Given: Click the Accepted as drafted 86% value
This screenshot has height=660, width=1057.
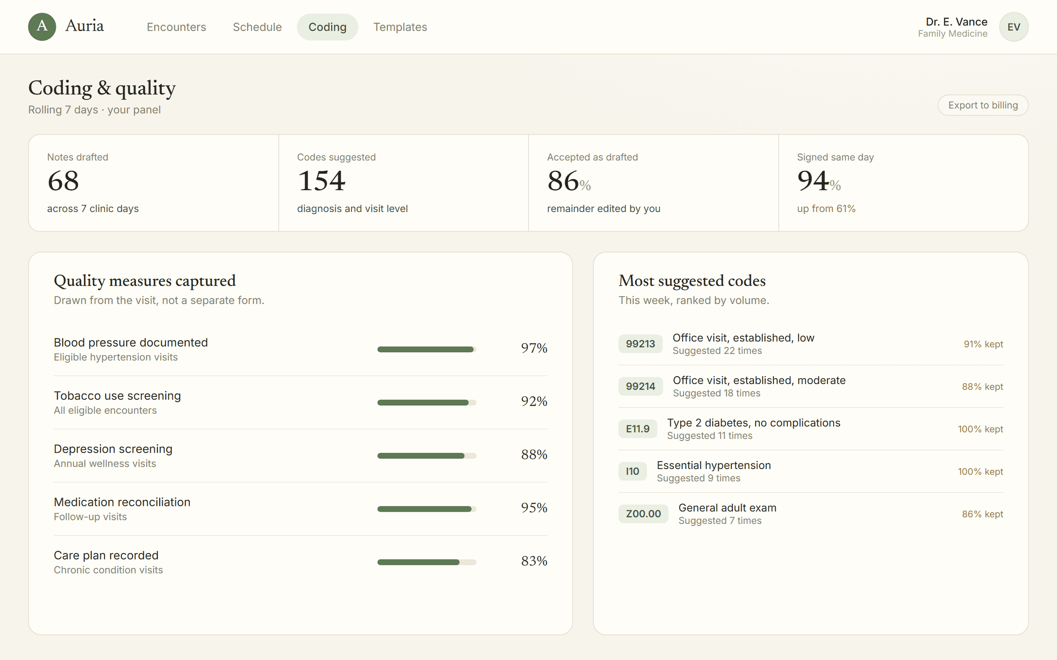Looking at the screenshot, I should [x=569, y=181].
